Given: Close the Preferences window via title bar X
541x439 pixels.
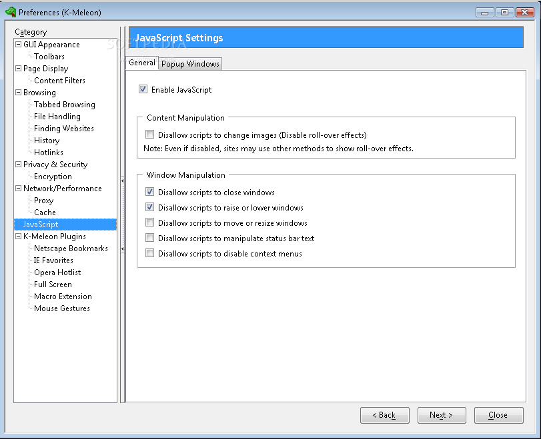Looking at the screenshot, I should pyautogui.click(x=524, y=13).
